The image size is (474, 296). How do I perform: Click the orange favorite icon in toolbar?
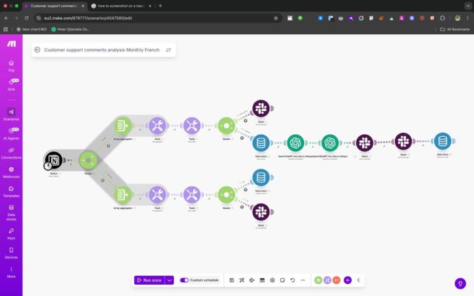coord(336,280)
